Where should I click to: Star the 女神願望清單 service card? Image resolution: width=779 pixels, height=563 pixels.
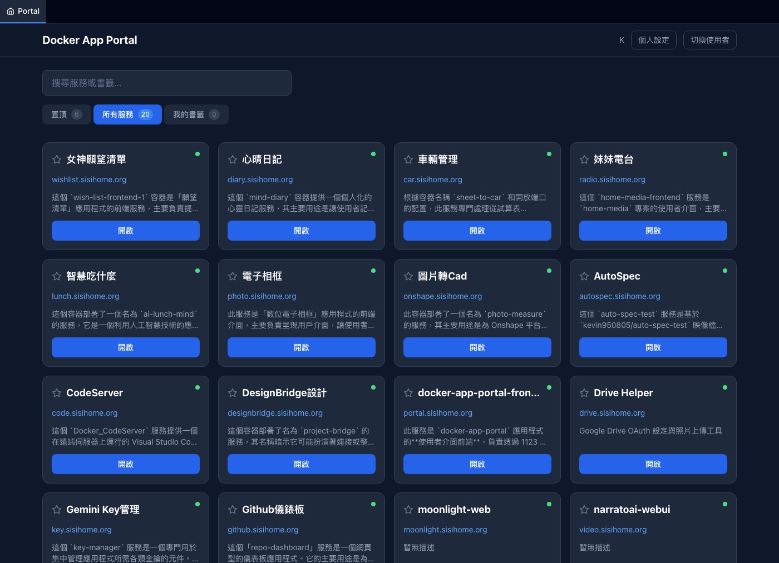(x=57, y=160)
